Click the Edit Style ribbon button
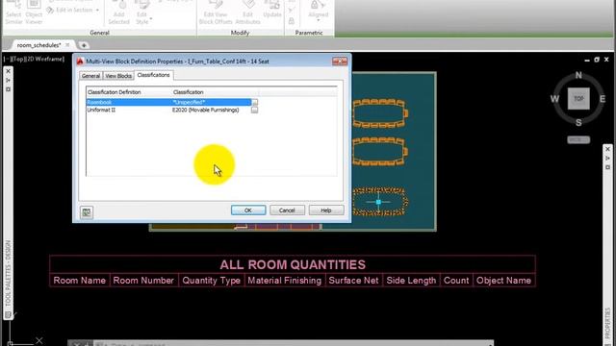This screenshot has height=346, width=616. click(142, 12)
